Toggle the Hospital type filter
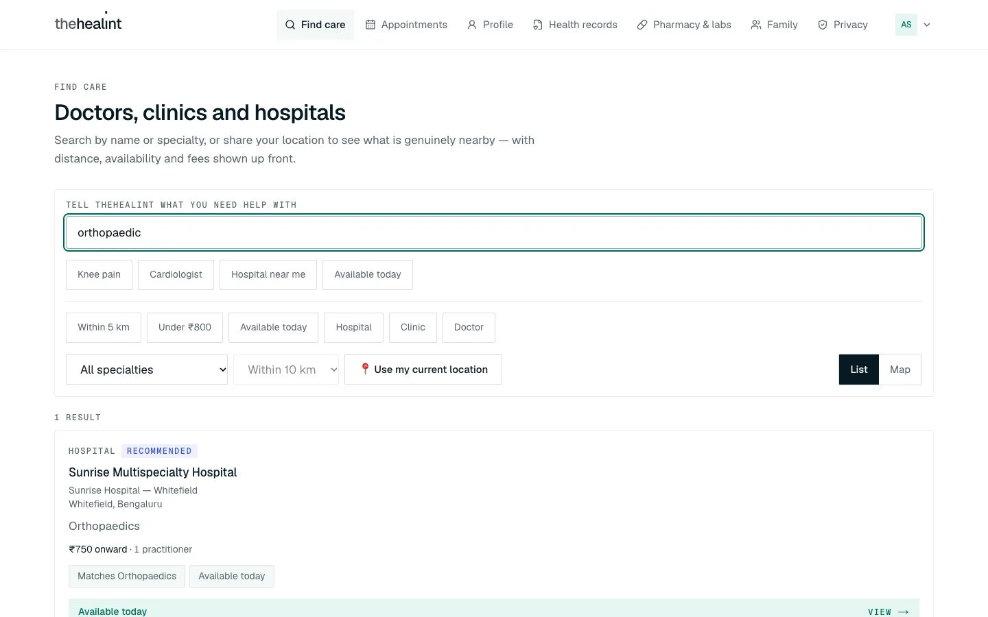This screenshot has height=617, width=988. 354,328
